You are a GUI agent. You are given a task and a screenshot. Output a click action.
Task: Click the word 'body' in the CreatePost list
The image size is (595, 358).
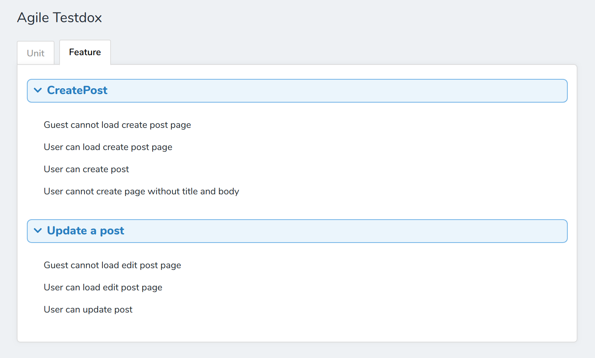(229, 192)
